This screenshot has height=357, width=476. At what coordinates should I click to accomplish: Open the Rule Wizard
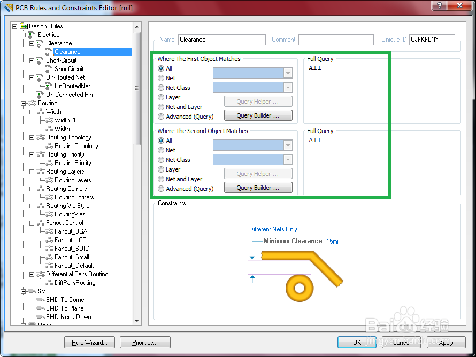tap(89, 343)
